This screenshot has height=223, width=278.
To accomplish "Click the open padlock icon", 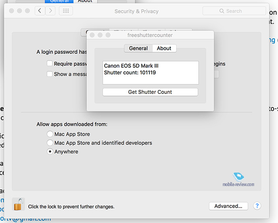I will 19,204.
